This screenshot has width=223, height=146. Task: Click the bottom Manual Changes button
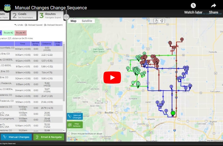[16, 137]
